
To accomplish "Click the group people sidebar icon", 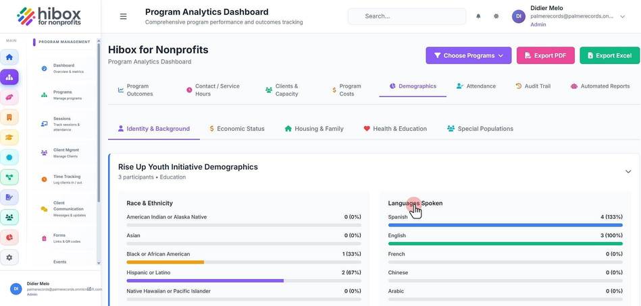I will (x=9, y=218).
